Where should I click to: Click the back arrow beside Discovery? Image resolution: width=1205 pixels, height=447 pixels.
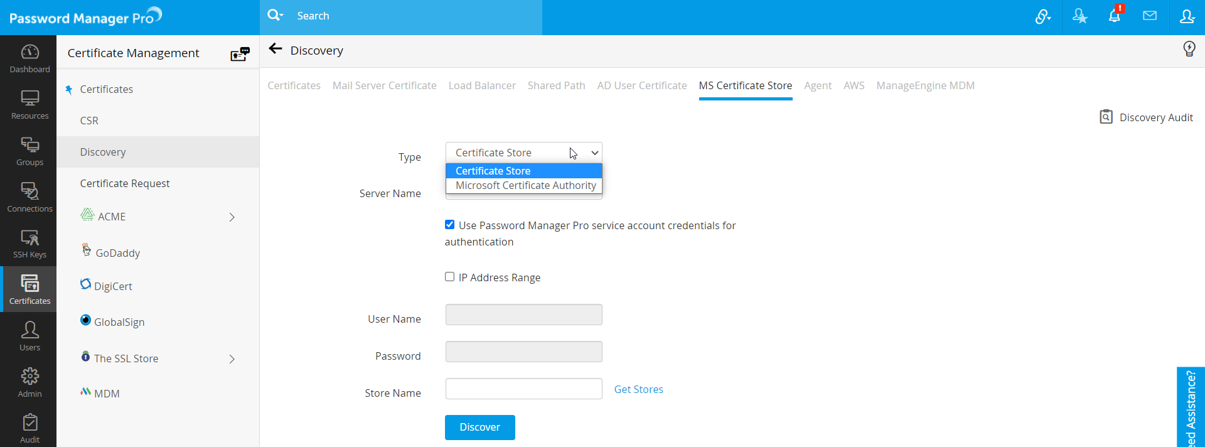pos(275,49)
